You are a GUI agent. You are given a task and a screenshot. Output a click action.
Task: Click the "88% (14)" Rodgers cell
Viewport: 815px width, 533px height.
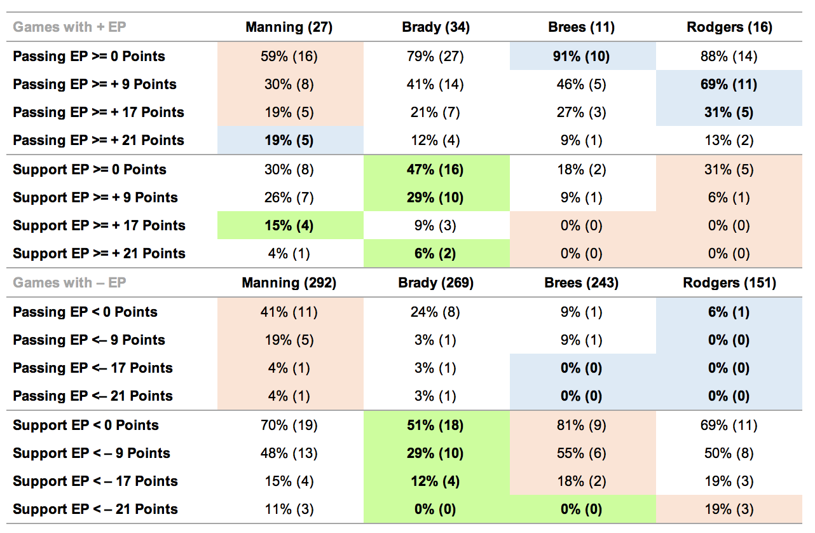[729, 57]
